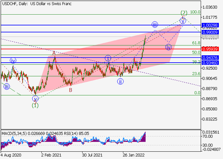The height and width of the screenshot is (159, 223).
Task: Select the 0.94376 price level tag
Action: coord(211,57)
